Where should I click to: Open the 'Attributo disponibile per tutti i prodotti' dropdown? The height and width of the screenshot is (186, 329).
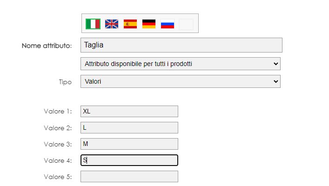[x=181, y=64]
